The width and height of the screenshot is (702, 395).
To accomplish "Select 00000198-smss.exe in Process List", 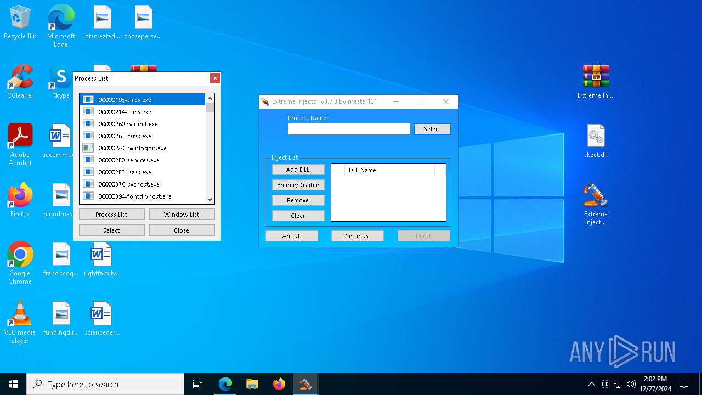I will 143,100.
